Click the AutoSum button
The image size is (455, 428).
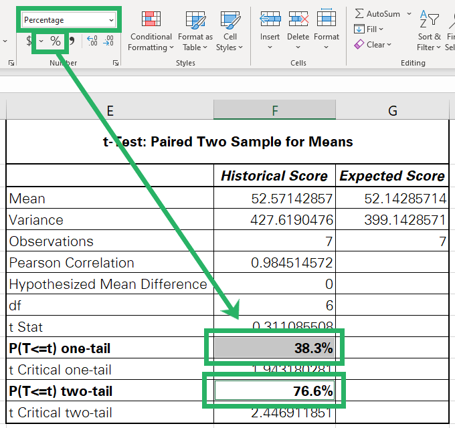pyautogui.click(x=379, y=13)
